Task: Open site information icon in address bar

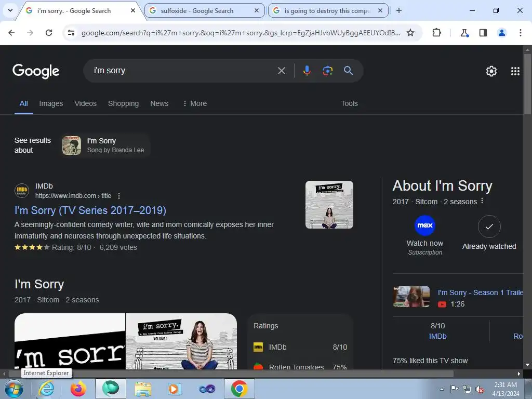Action: click(71, 33)
